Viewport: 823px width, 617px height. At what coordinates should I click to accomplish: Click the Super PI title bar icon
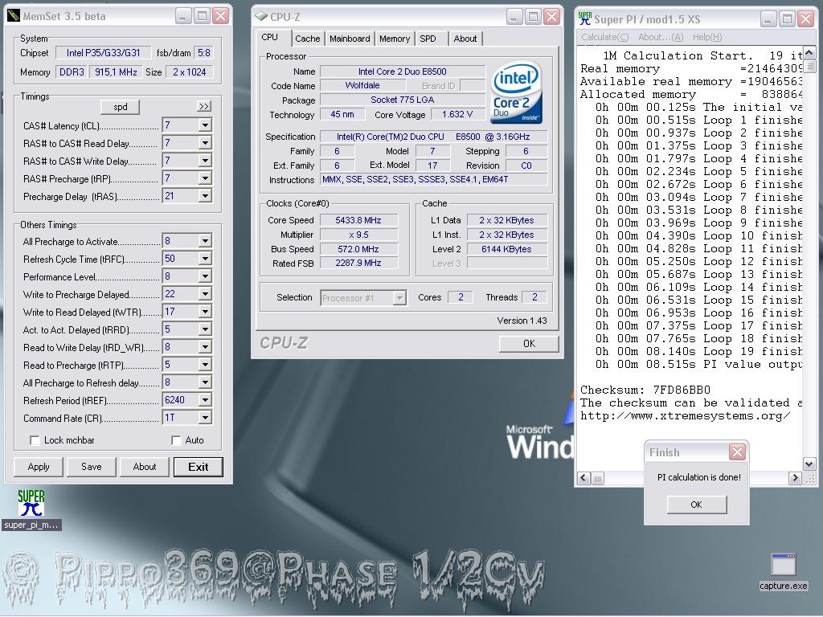coord(585,19)
